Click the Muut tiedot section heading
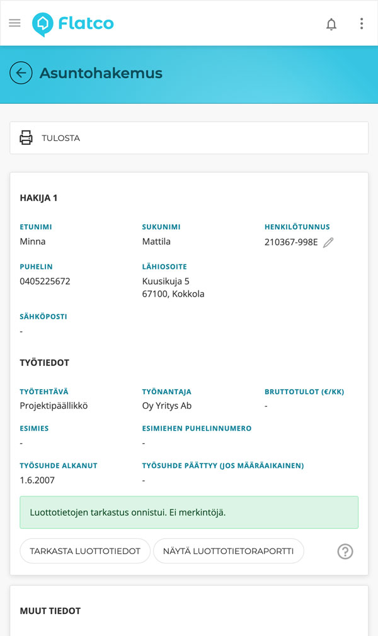 click(50, 611)
